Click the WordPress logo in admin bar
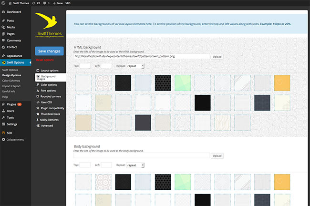This screenshot has height=206, width=310. [x=3, y=3]
